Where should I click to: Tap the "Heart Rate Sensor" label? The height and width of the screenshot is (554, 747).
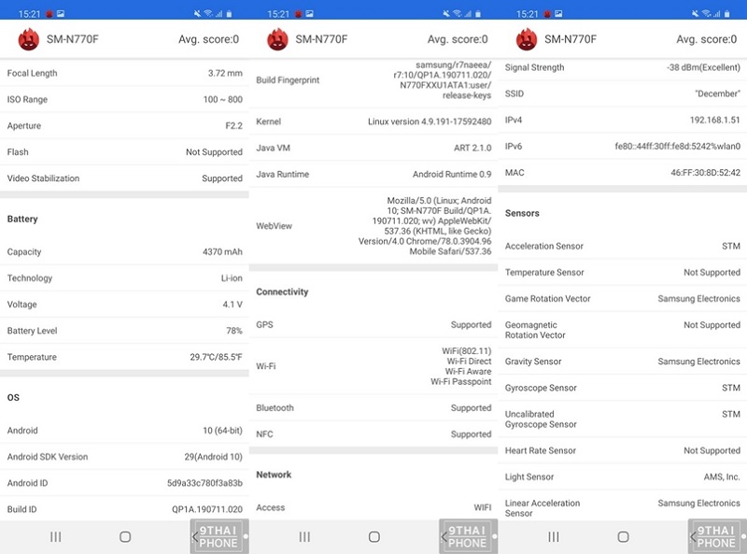(x=541, y=450)
